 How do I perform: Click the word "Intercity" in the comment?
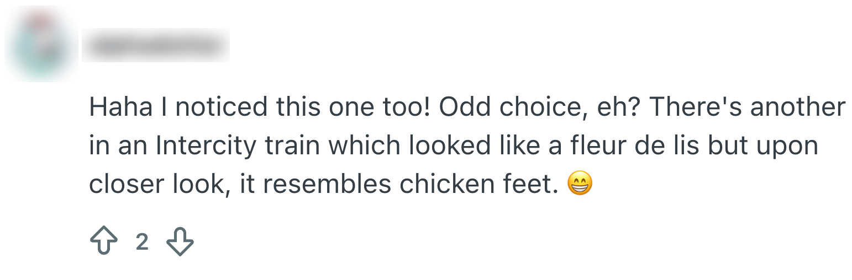(x=207, y=146)
